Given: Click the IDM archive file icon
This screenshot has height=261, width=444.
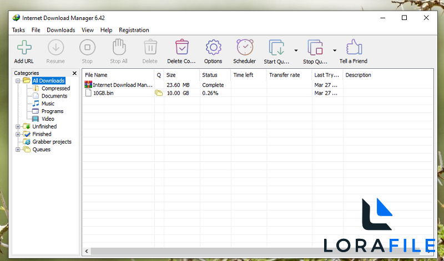Looking at the screenshot, I should [x=88, y=85].
